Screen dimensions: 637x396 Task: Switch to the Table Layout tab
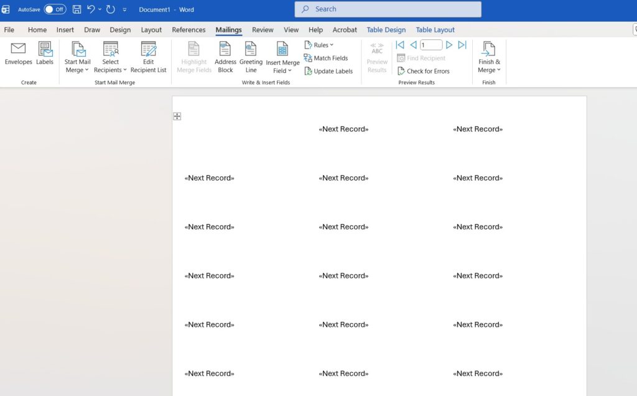pos(435,30)
